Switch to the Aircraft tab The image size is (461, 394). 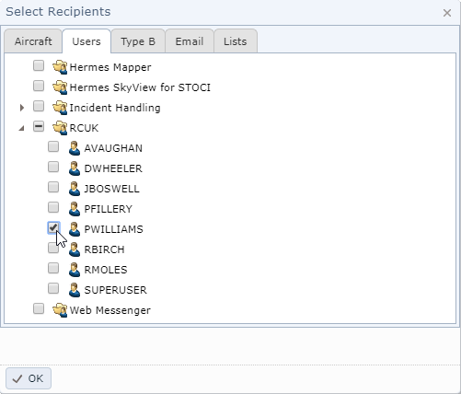click(33, 41)
